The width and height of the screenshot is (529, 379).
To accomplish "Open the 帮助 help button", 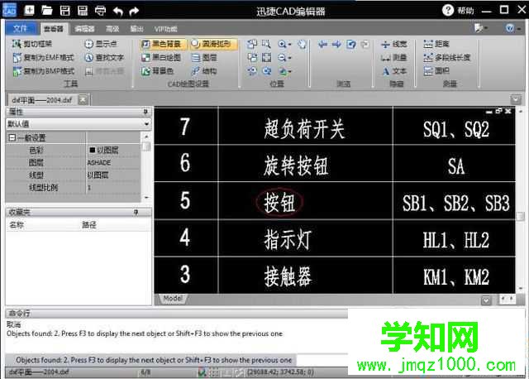I will (458, 11).
